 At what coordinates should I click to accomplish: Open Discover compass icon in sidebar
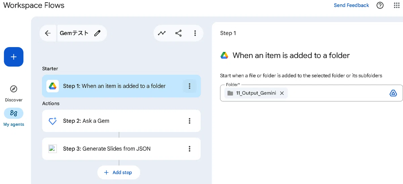14,89
